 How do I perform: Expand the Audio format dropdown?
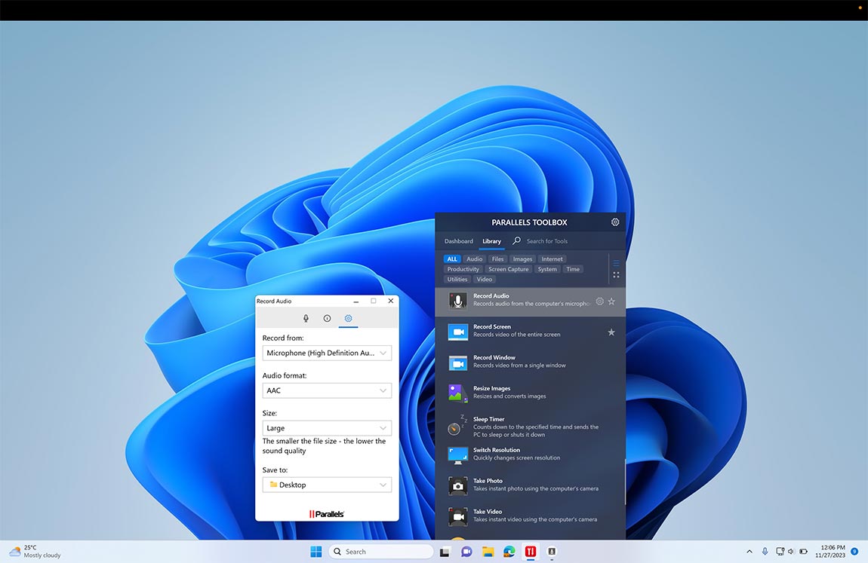click(327, 390)
